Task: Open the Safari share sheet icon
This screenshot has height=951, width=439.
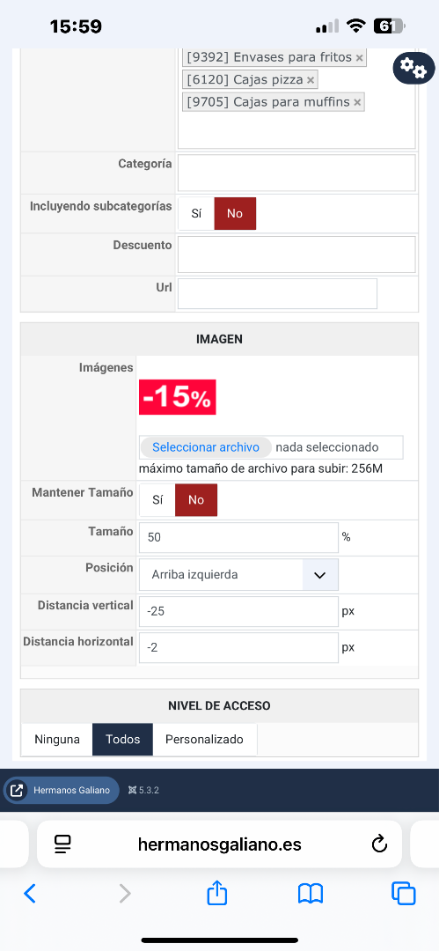Action: pos(217,892)
